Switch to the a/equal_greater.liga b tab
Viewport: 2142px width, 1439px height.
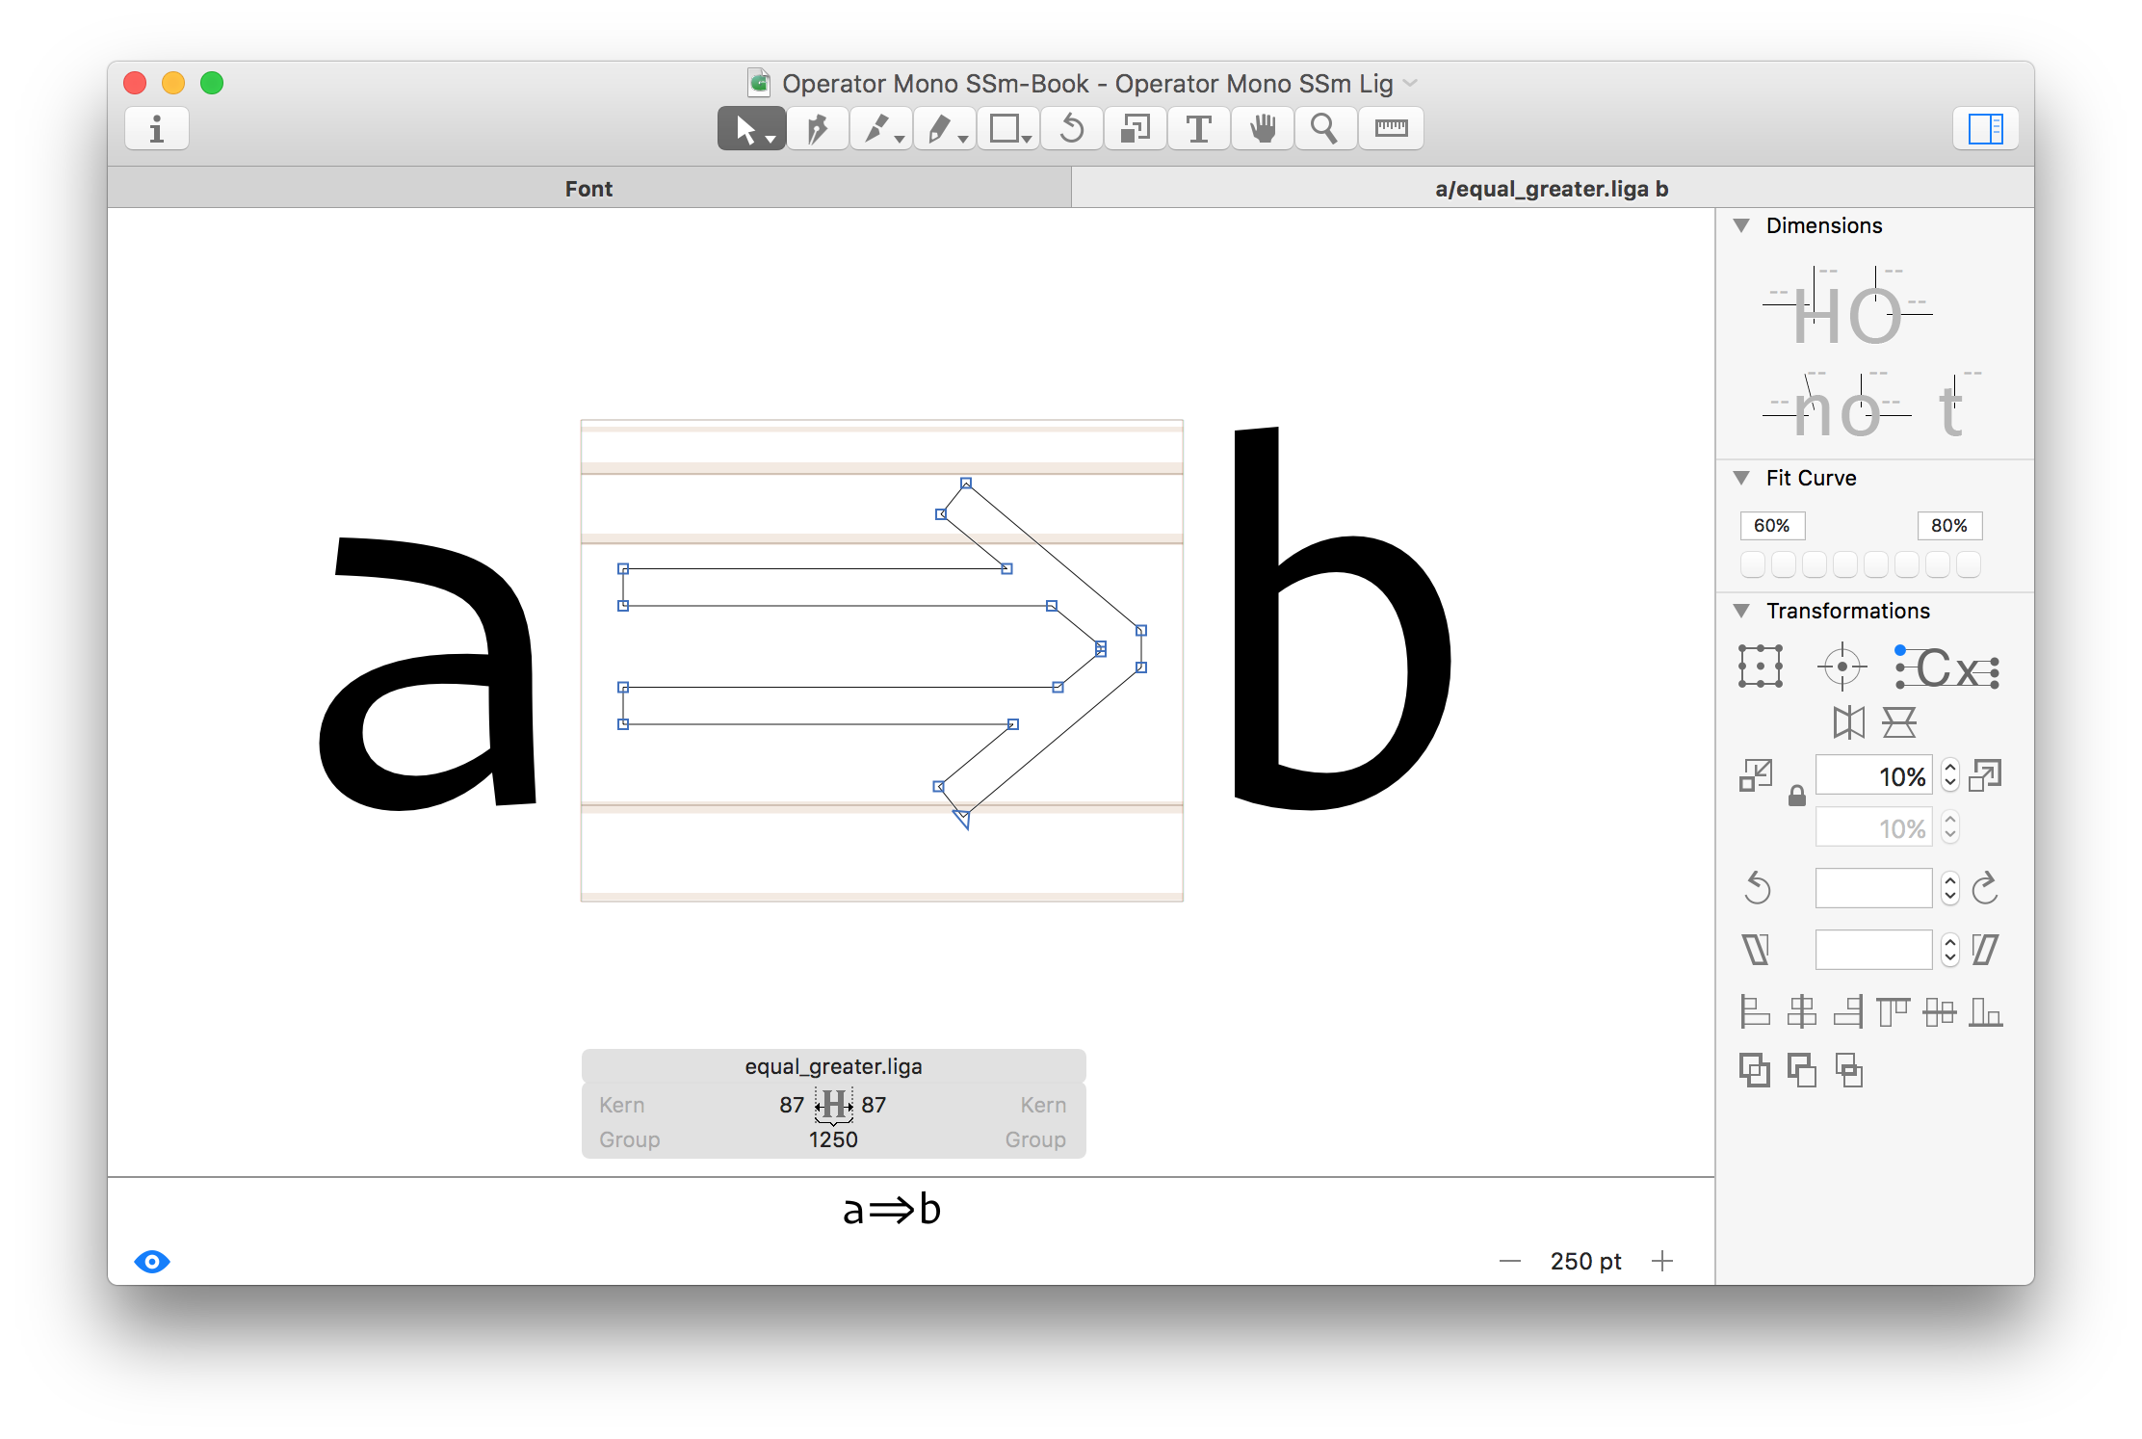[x=1551, y=189]
